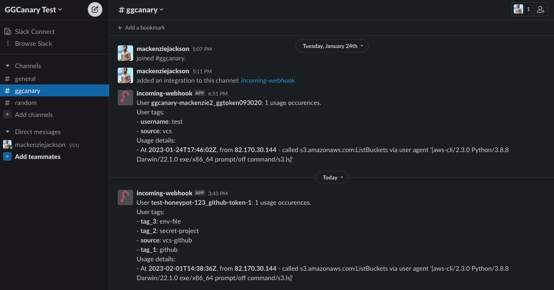The width and height of the screenshot is (554, 290).
Task: Select the ggcanary channel in sidebar
Action: coord(54,90)
